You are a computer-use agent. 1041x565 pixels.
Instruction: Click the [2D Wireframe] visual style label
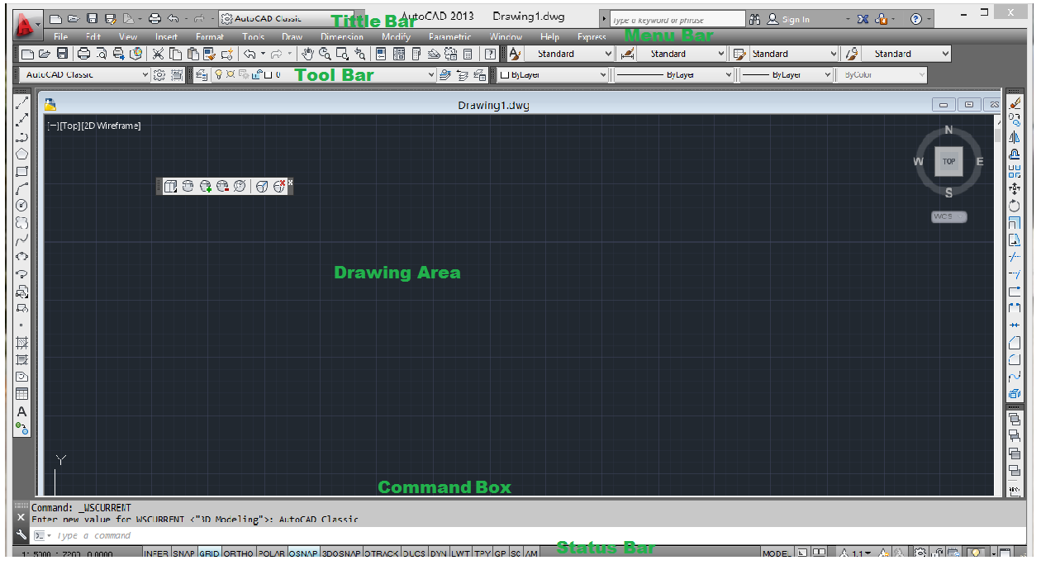click(112, 126)
